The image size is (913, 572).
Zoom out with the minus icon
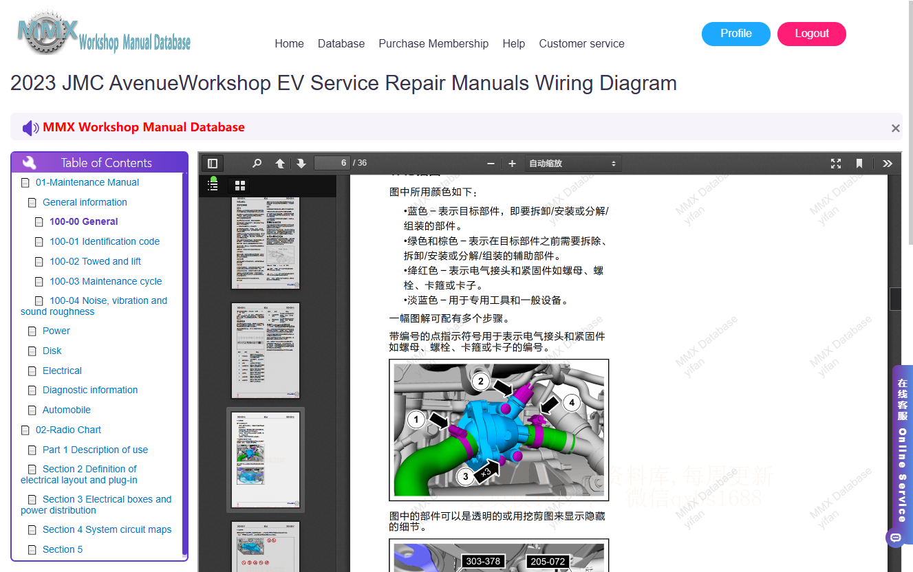[x=491, y=164]
